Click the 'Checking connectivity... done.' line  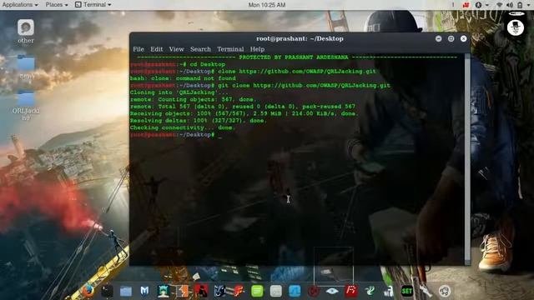click(183, 127)
